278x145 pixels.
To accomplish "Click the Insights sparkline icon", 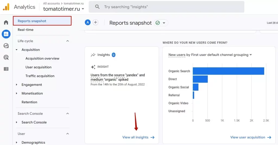I will pyautogui.click(x=93, y=55).
